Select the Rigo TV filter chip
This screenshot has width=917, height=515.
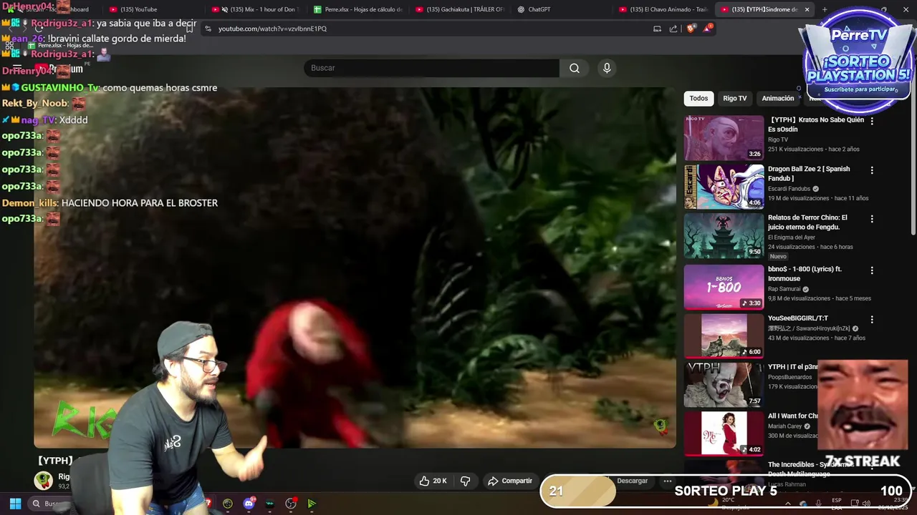pyautogui.click(x=734, y=98)
